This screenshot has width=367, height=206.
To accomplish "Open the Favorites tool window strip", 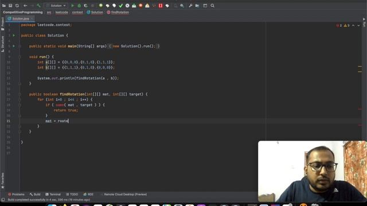I will pos(2,180).
